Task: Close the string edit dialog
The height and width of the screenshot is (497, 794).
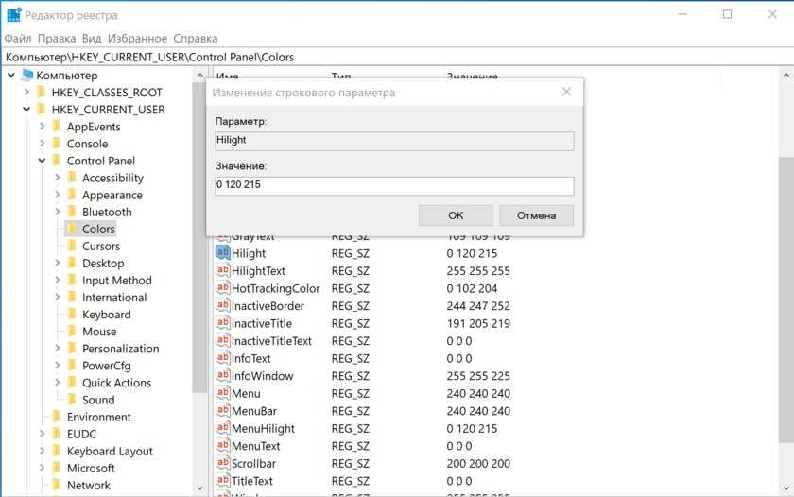Action: [566, 93]
